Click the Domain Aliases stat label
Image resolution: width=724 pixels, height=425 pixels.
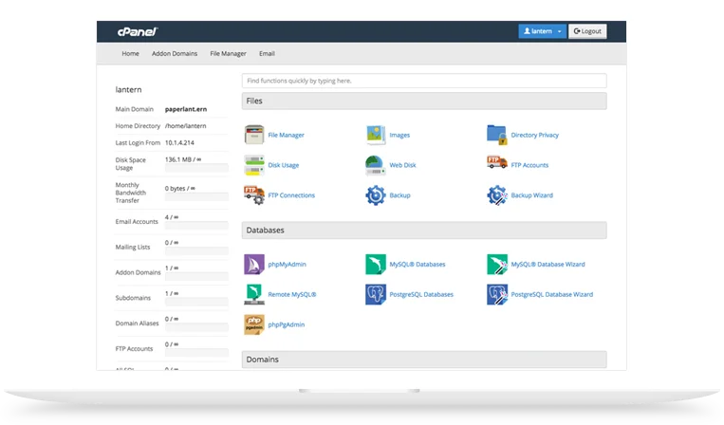coord(137,323)
